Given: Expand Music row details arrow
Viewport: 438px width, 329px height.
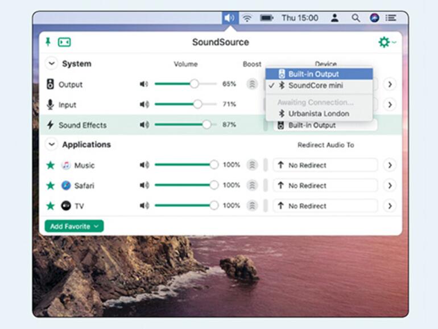Looking at the screenshot, I should coord(390,165).
